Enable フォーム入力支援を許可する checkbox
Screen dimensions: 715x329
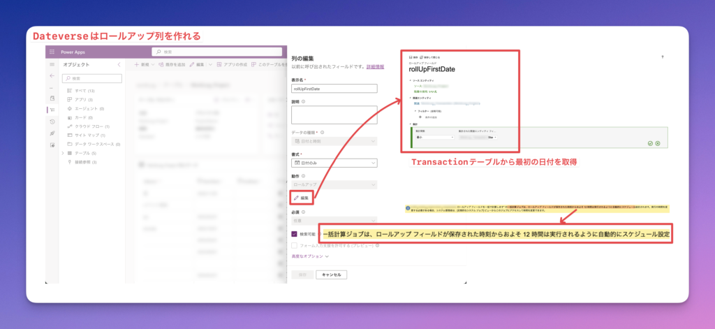tap(294, 245)
